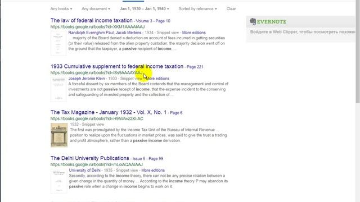360x202 pixels.
Task: Click the Tax Magazine book cover thumbnail
Action: pyautogui.click(x=59, y=135)
